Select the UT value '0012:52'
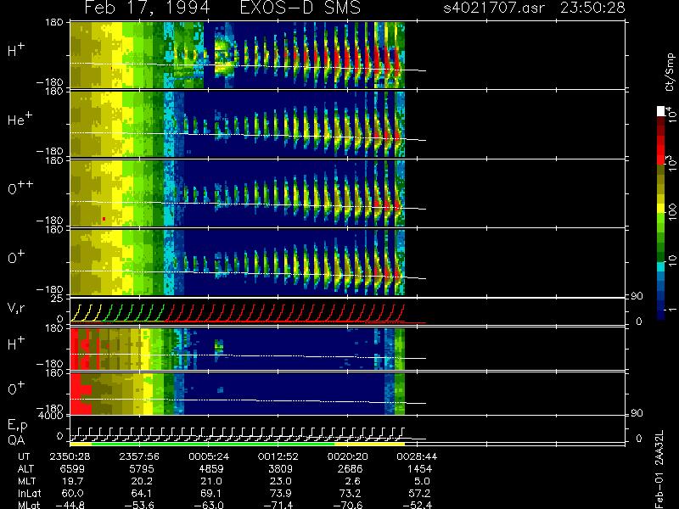 (x=278, y=456)
